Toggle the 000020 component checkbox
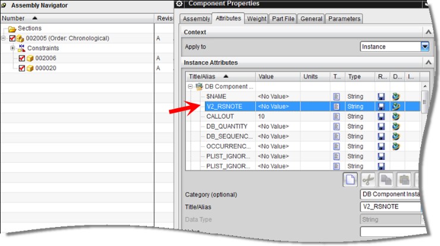This screenshot has width=440, height=246. click(x=22, y=68)
